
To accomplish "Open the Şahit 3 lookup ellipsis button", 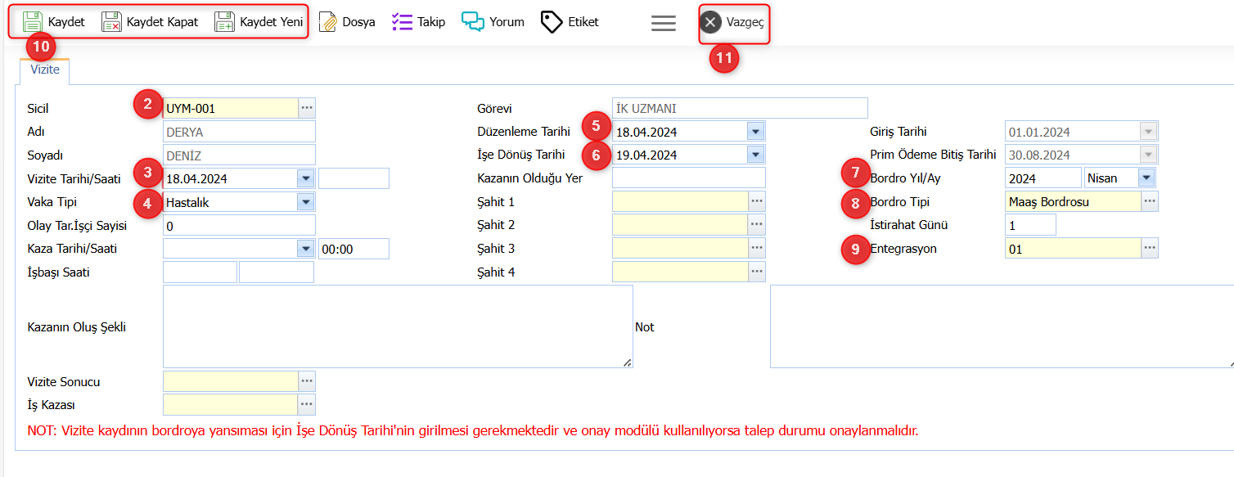I will point(757,248).
